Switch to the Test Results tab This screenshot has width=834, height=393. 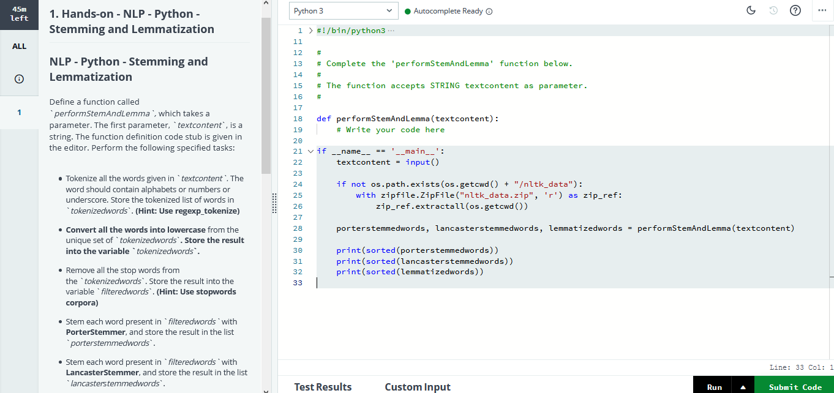coord(323,386)
